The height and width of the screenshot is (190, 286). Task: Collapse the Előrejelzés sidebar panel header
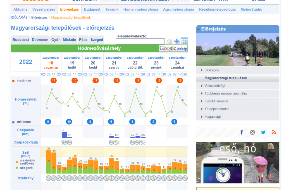[237, 29]
